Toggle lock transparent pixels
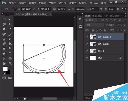Viewport: 128px width, 101px height. [93, 30]
